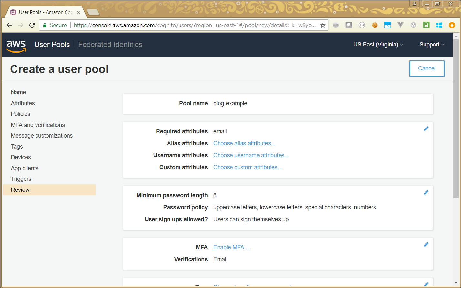Click the cookie extension icon
This screenshot has height=288, width=461.
[x=374, y=25]
